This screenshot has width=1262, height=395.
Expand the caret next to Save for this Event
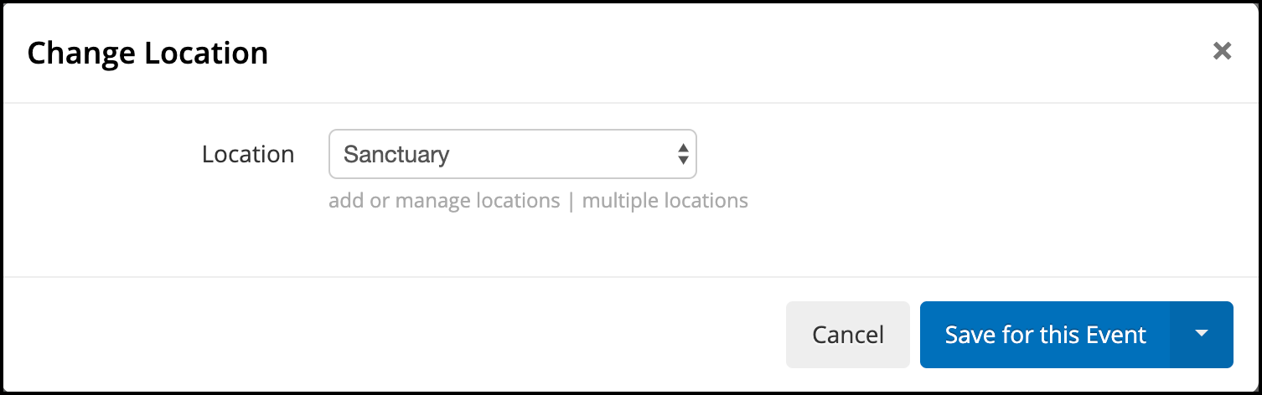(1202, 335)
